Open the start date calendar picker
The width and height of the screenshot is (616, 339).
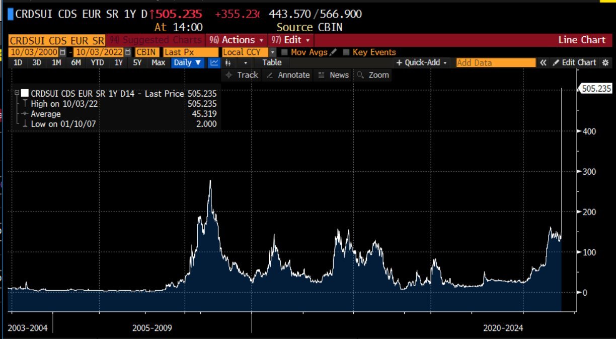pos(62,52)
